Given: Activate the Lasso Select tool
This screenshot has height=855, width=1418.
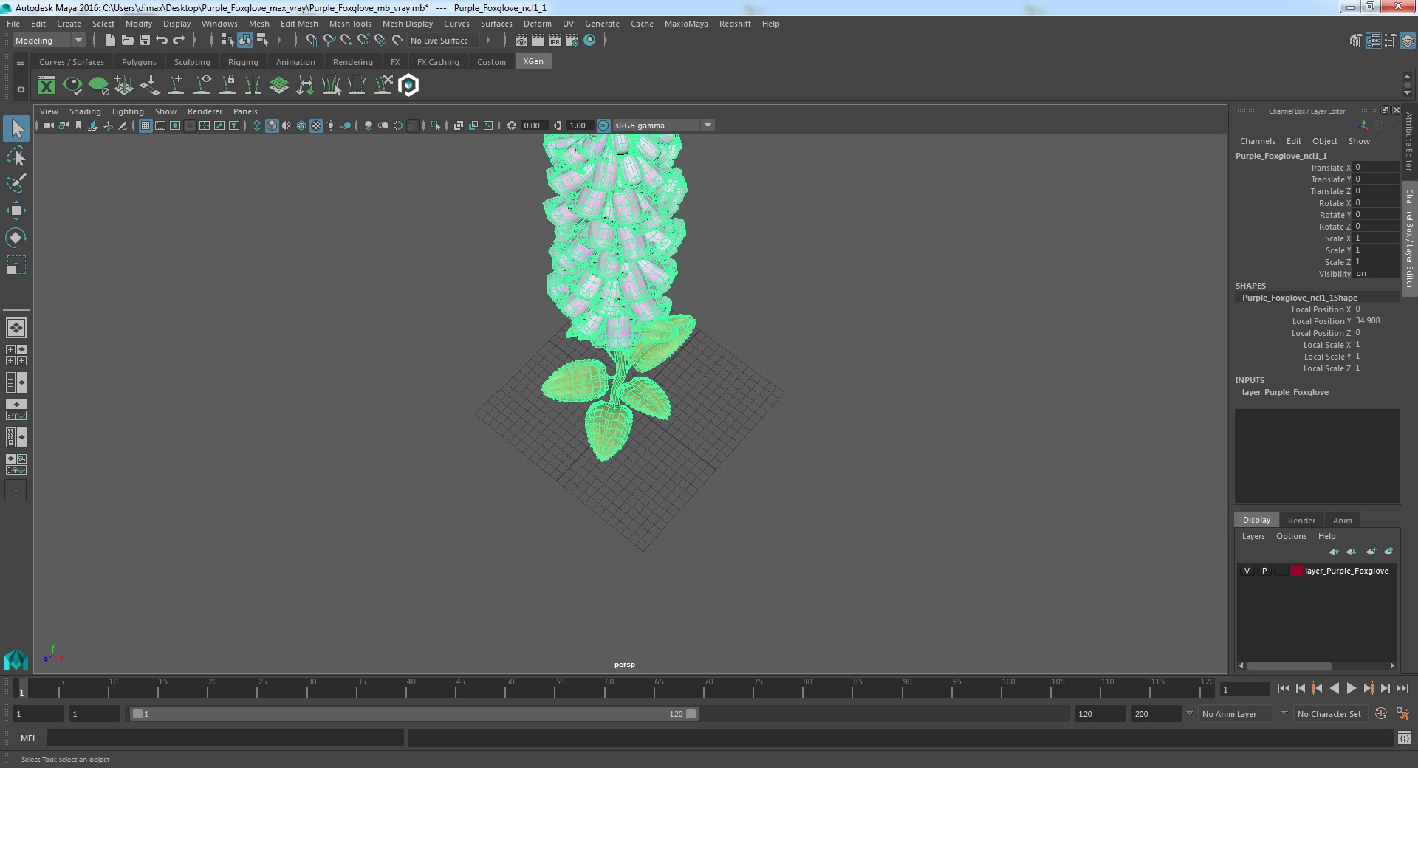Looking at the screenshot, I should pos(16,157).
